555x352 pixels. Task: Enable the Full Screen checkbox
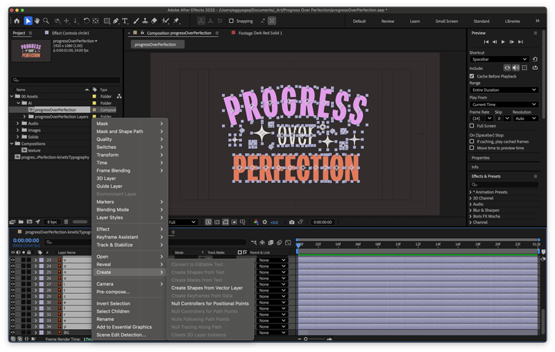(472, 126)
